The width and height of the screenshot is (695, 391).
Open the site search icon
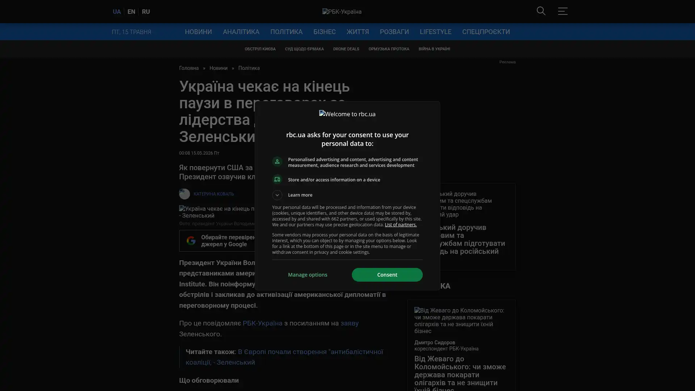click(x=541, y=11)
